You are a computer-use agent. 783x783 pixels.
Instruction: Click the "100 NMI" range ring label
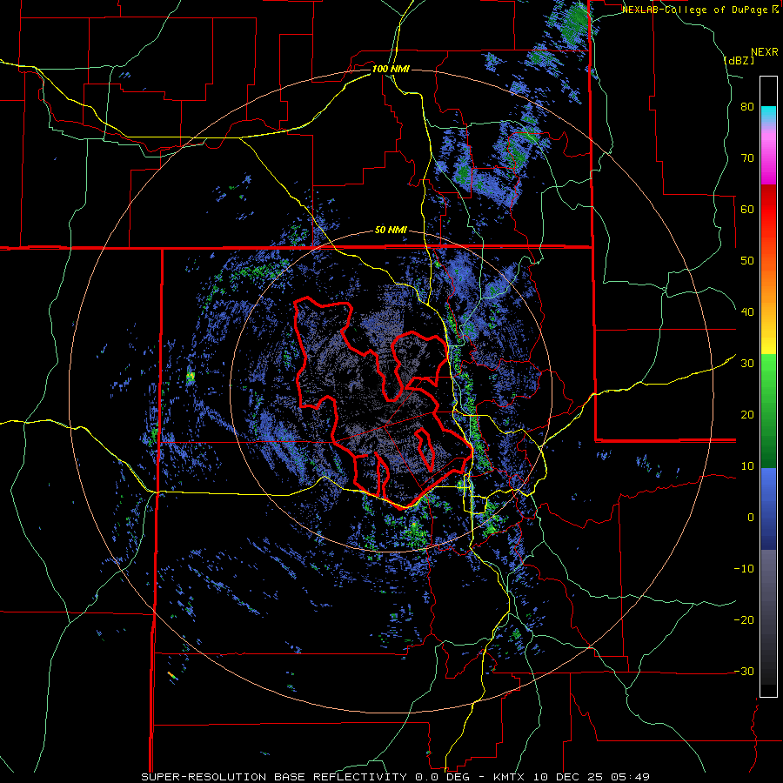[x=391, y=69]
